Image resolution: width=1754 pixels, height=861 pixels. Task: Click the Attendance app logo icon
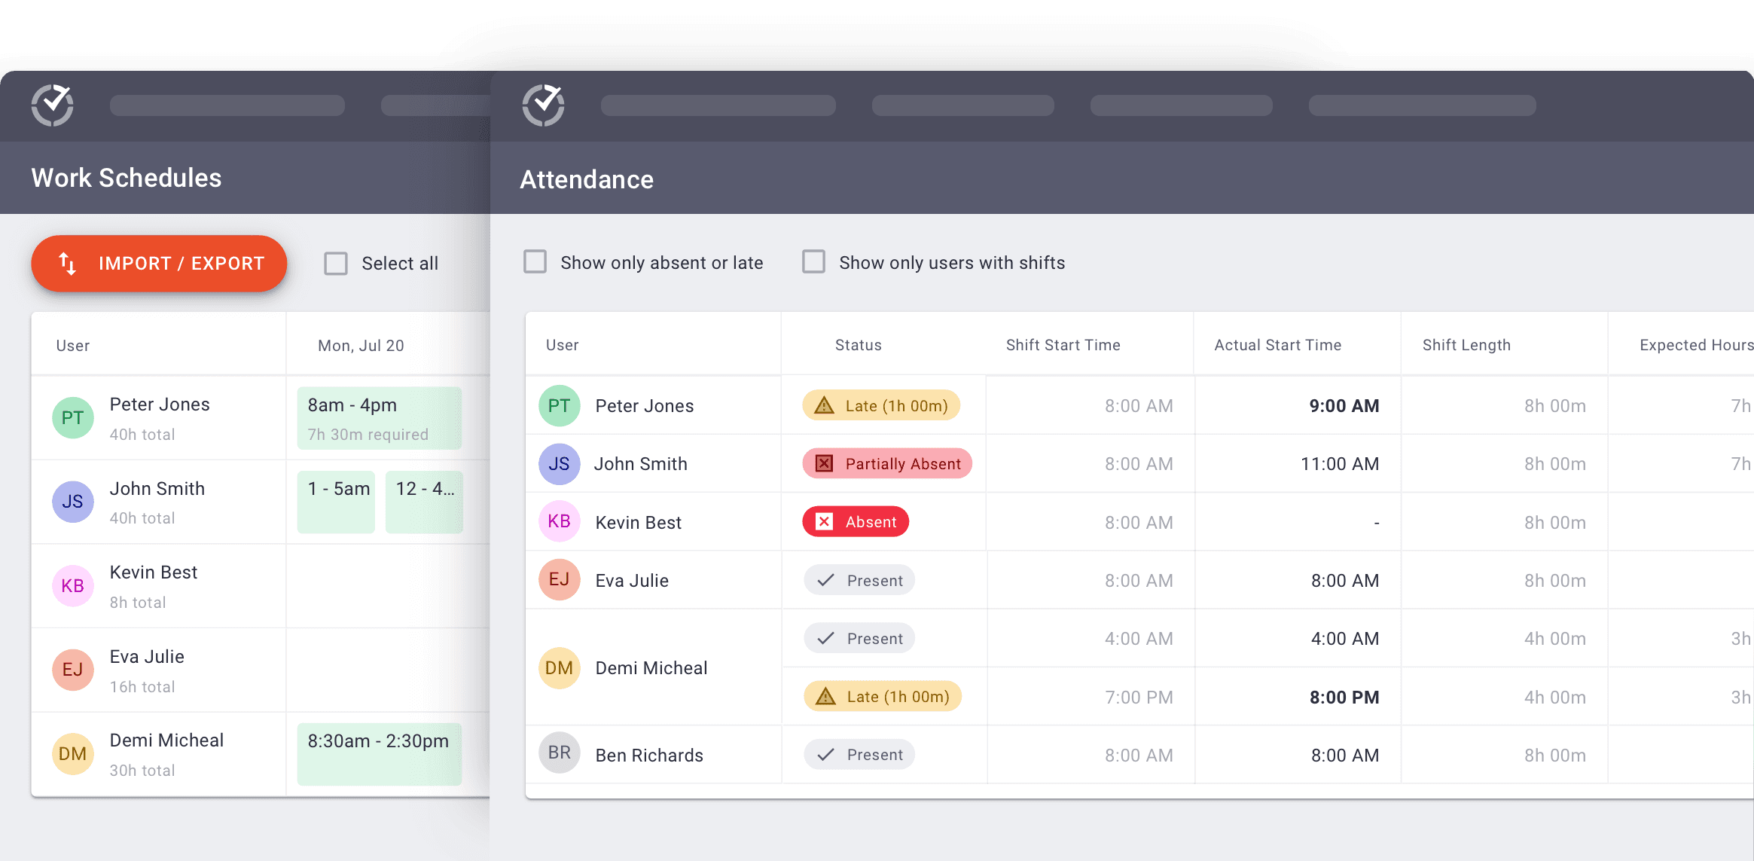[x=543, y=105]
